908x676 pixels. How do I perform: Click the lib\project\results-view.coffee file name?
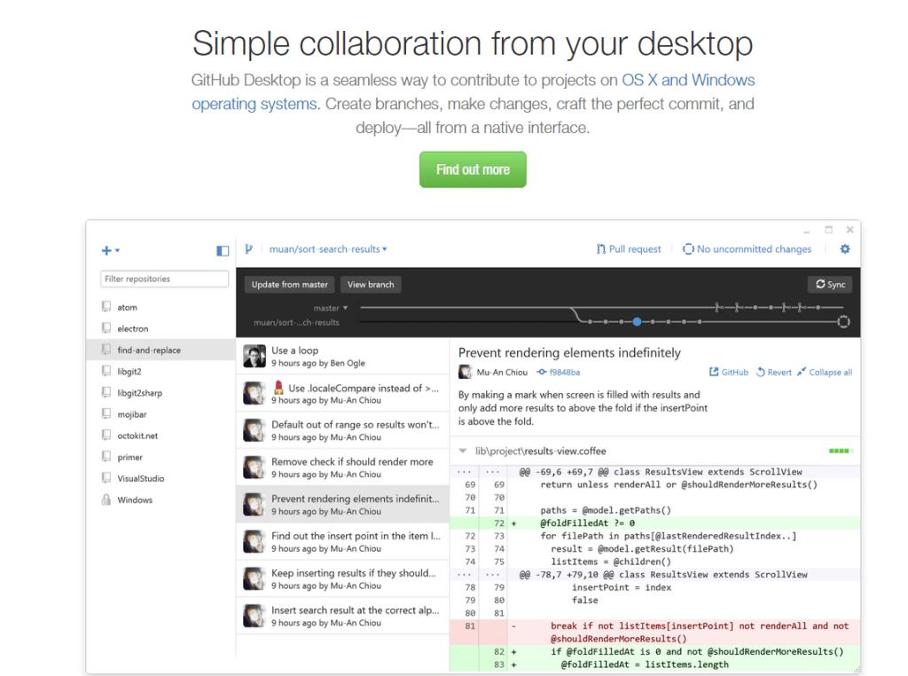[541, 451]
